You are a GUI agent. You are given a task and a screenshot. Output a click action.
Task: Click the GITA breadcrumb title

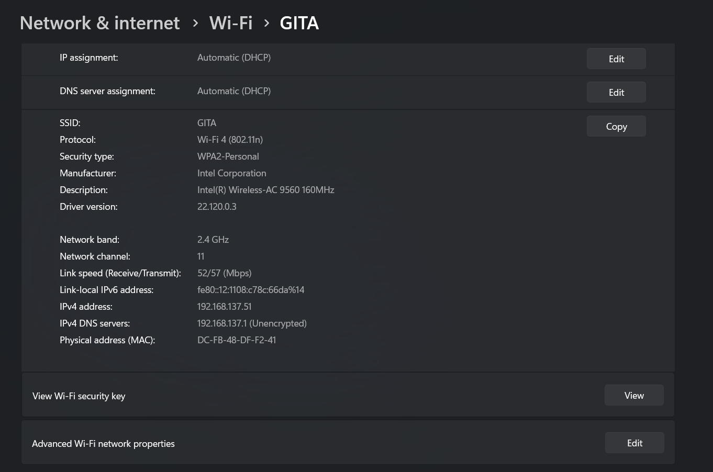299,23
